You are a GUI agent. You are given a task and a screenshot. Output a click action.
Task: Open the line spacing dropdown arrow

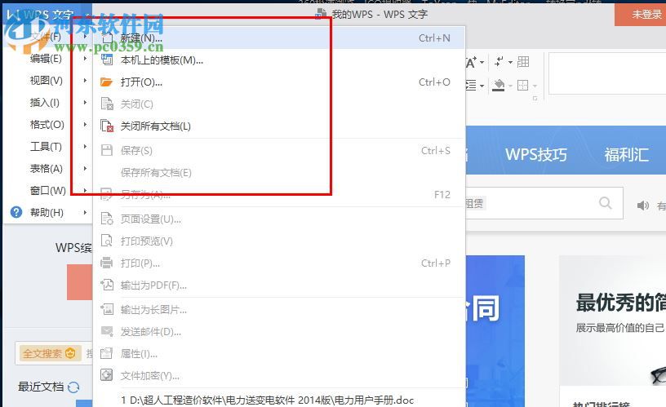(482, 86)
